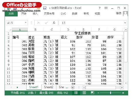The image size is (132, 99).
Task: Open the 审阅 ribbon tab
Action: coord(86,14)
